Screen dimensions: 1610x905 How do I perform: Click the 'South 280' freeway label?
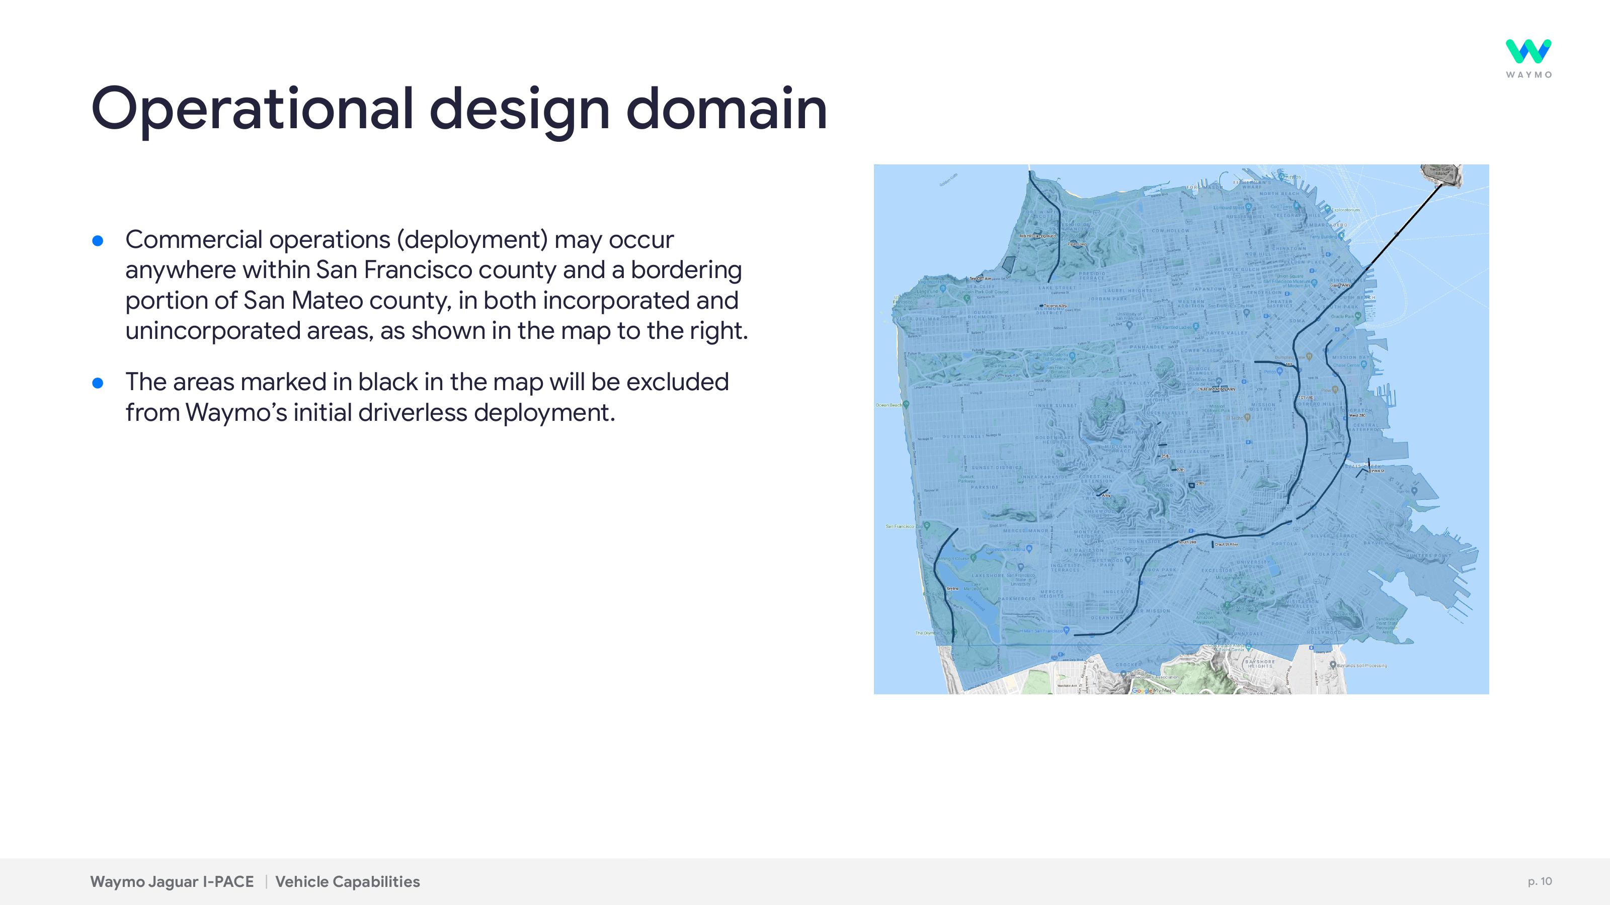(x=1187, y=542)
